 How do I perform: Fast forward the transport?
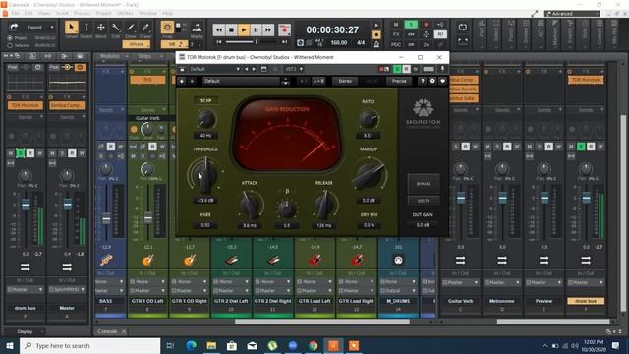coord(268,29)
